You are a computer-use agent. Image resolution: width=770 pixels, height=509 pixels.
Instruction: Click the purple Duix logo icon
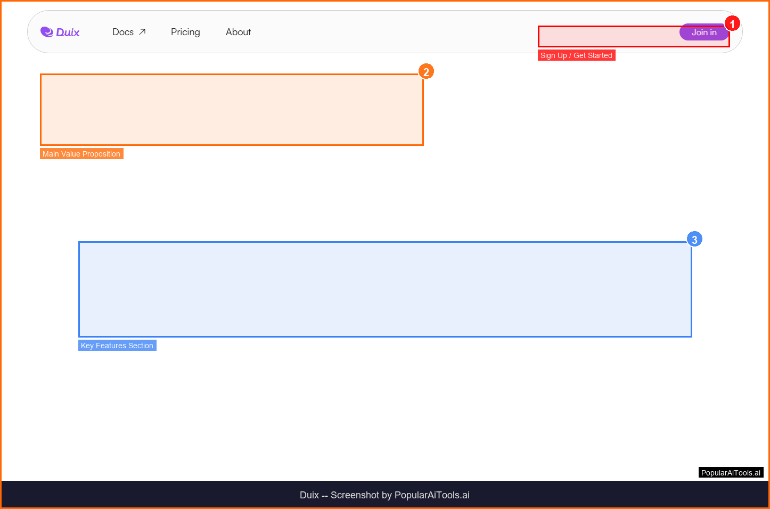(47, 32)
